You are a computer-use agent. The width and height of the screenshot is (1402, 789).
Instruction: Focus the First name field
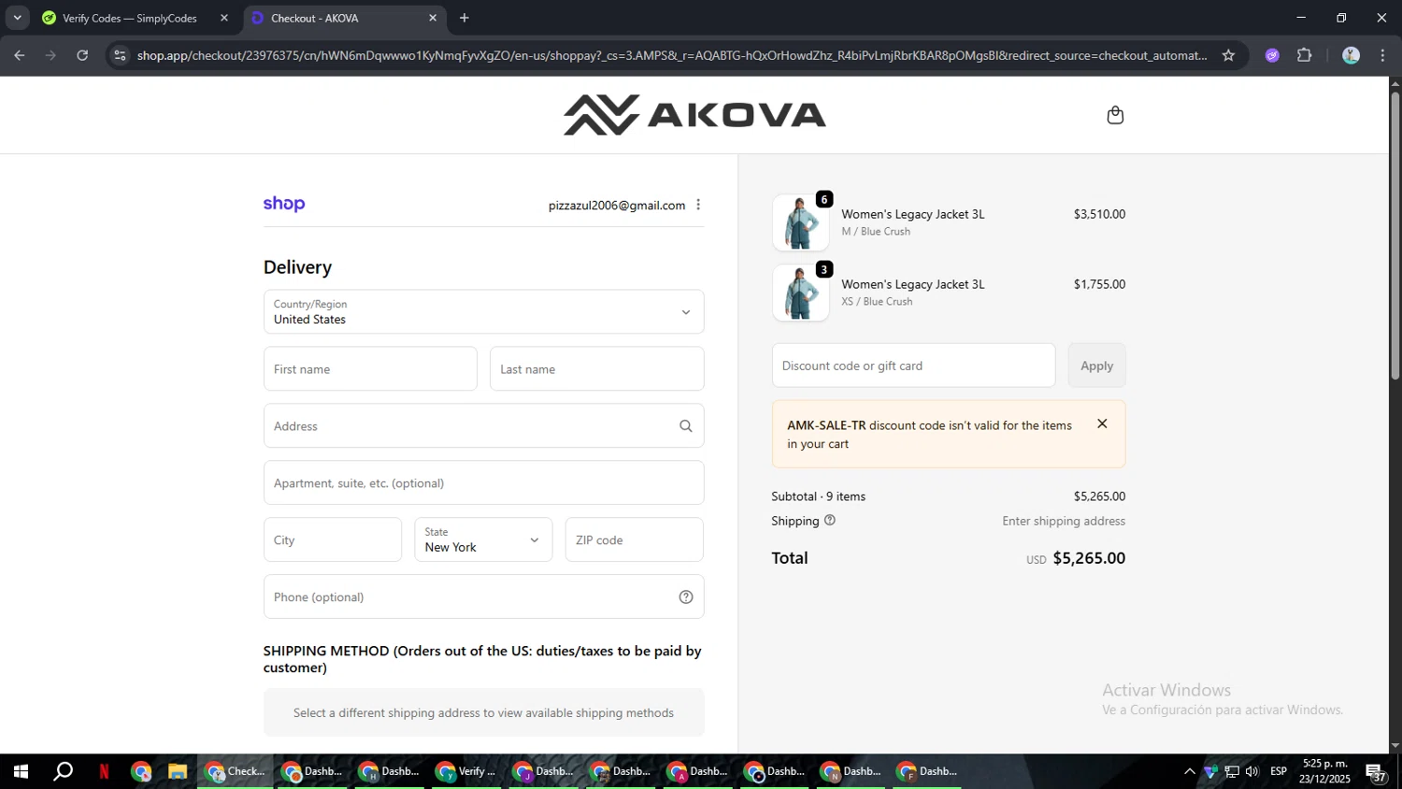pos(370,369)
